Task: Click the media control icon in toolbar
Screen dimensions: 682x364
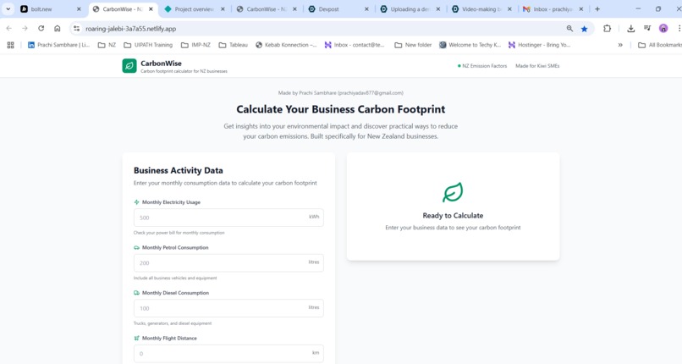Action: (x=647, y=28)
